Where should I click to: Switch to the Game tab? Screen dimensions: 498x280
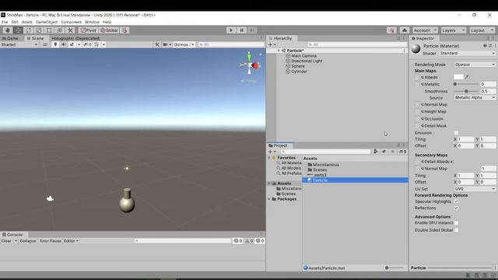(10, 38)
